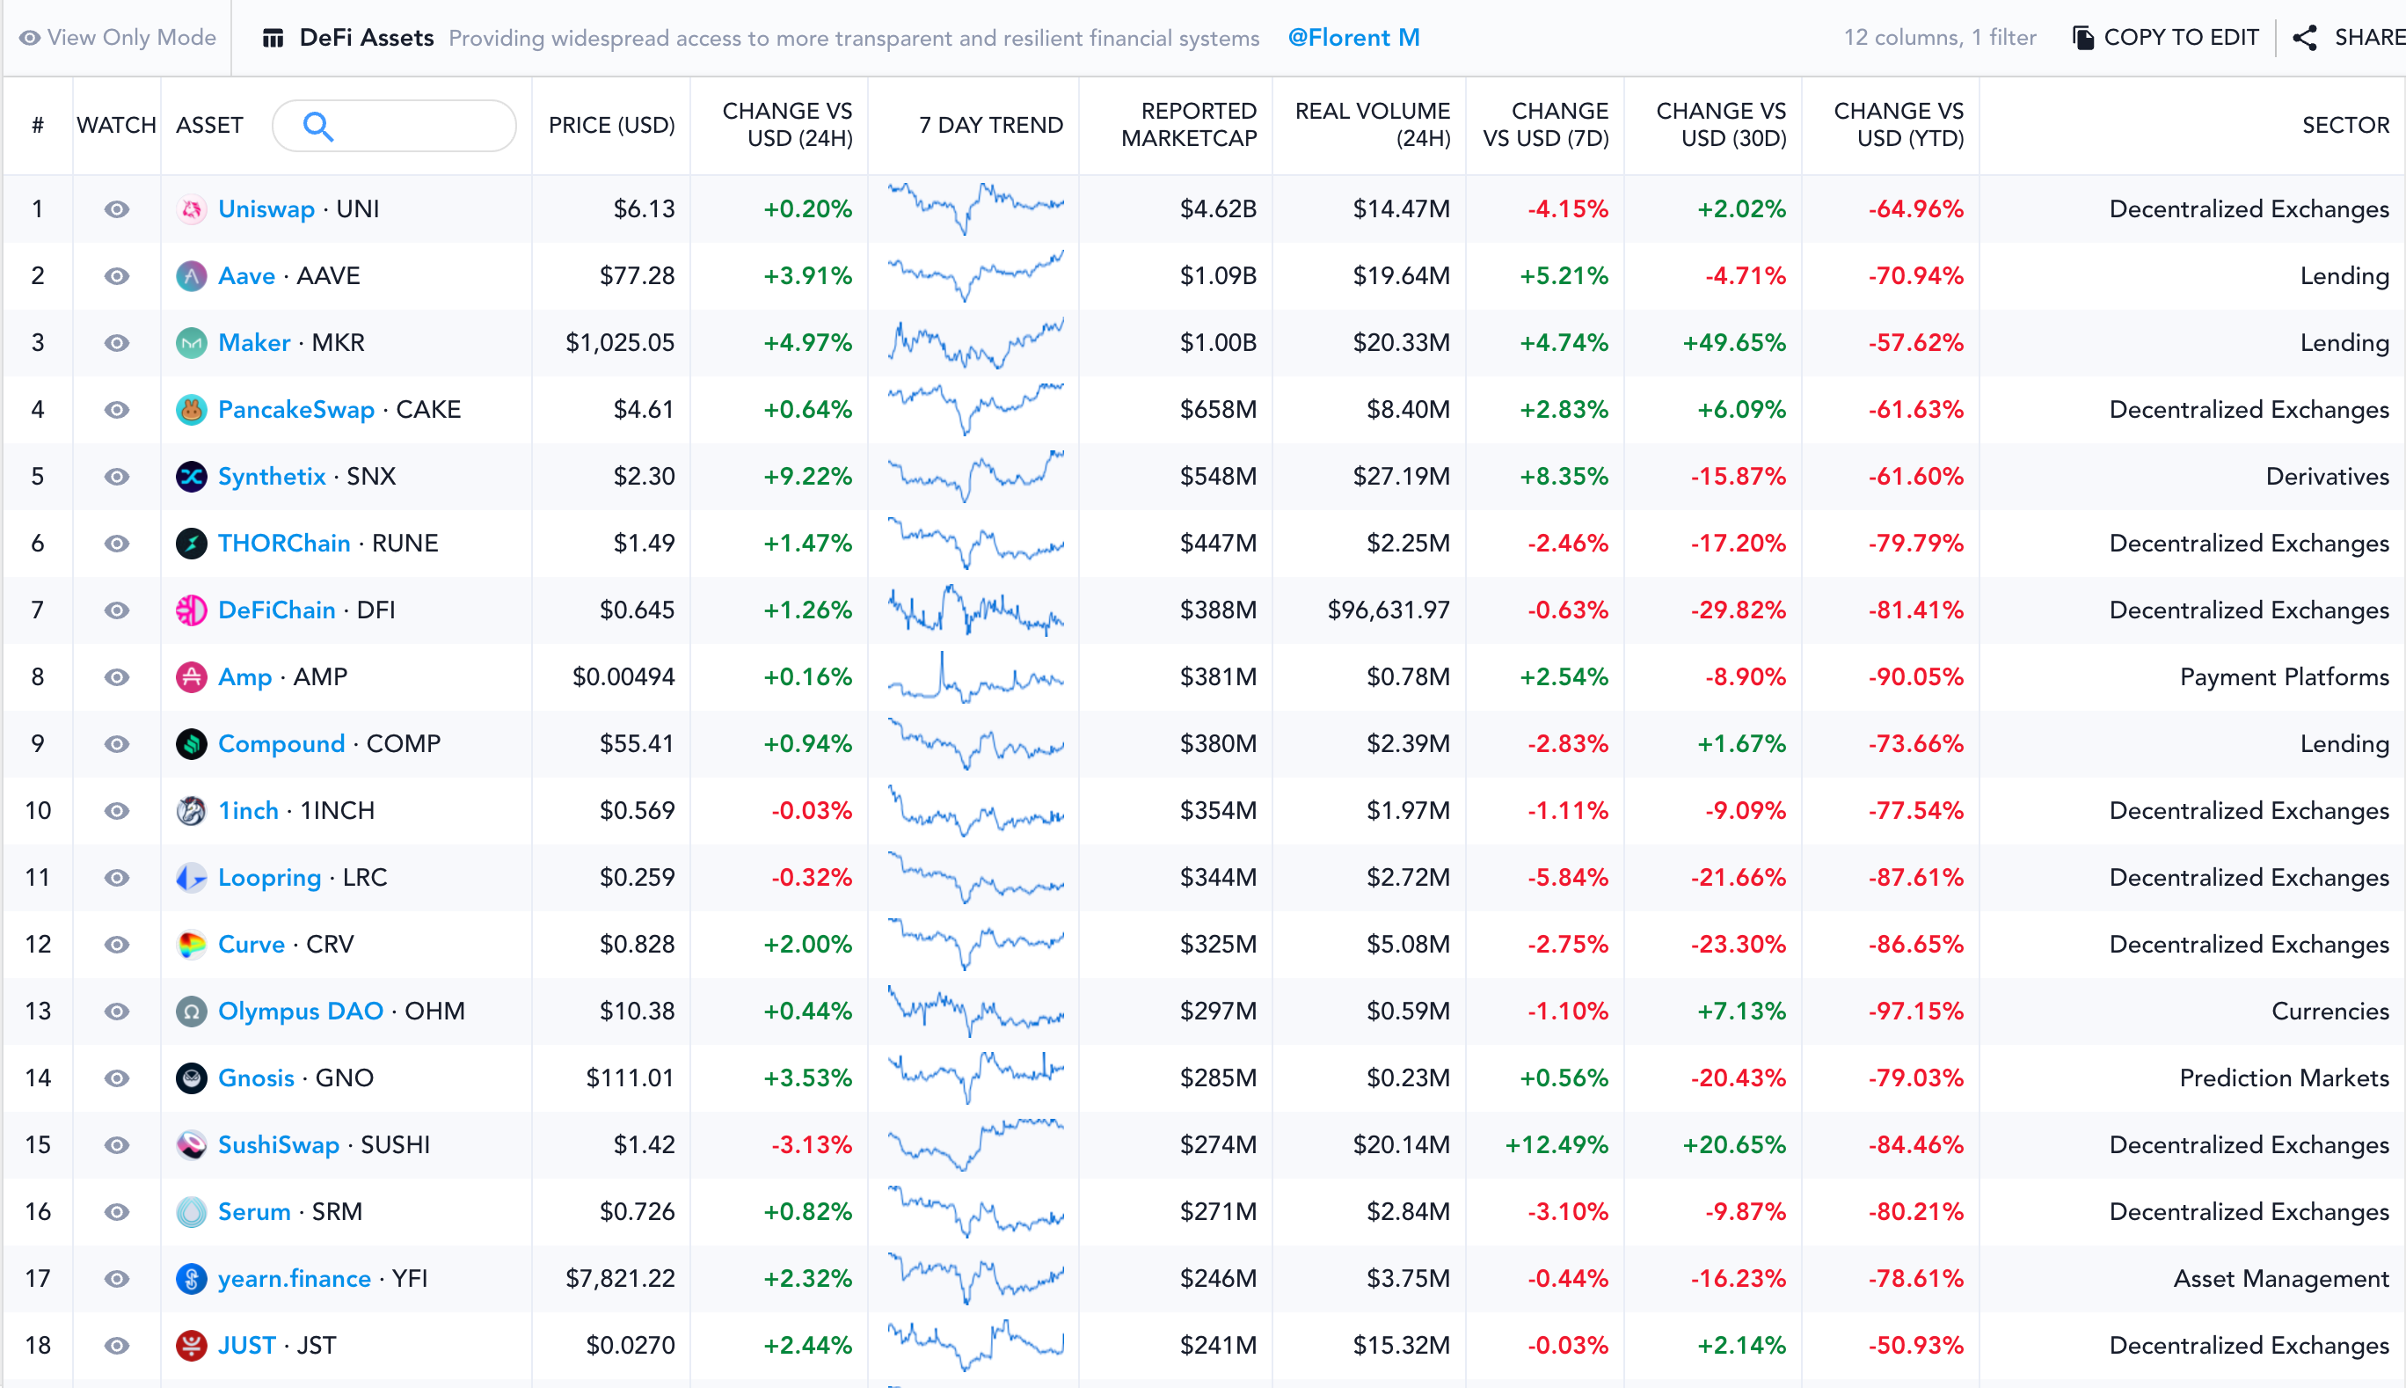
Task: Click the Uniswap logo icon
Action: pyautogui.click(x=192, y=208)
